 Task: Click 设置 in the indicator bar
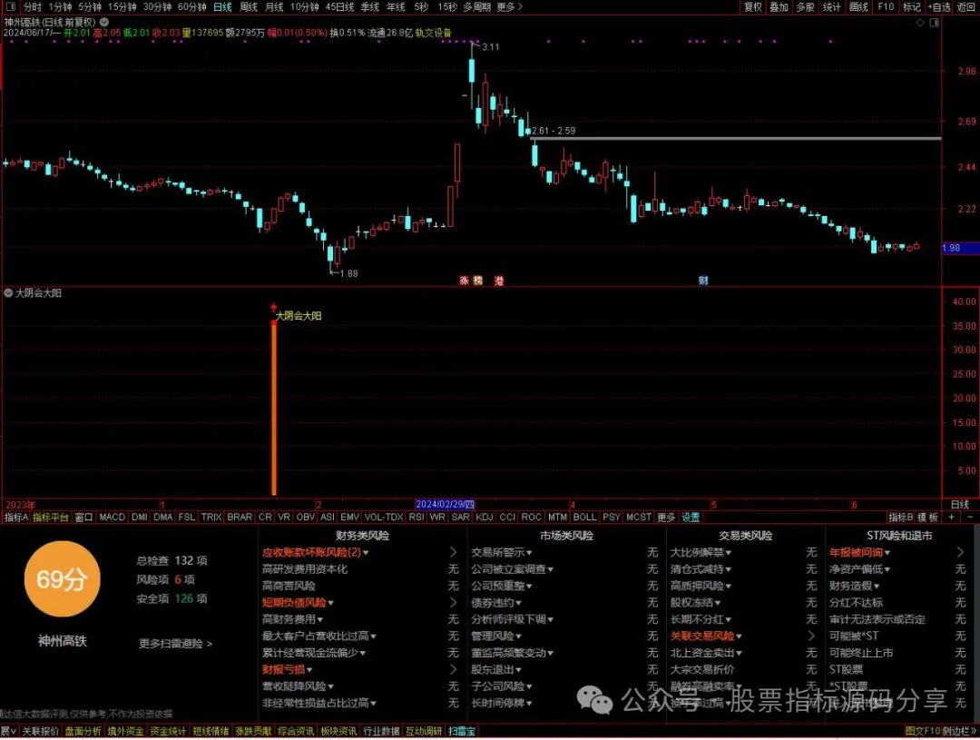691,518
